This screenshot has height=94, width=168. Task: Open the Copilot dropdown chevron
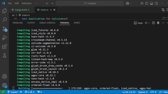(130, 3)
